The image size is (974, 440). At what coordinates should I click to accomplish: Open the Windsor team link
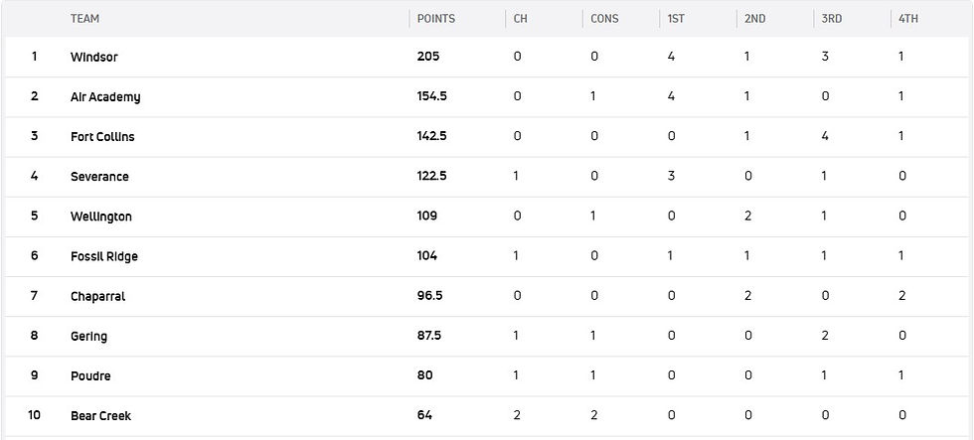coord(94,58)
